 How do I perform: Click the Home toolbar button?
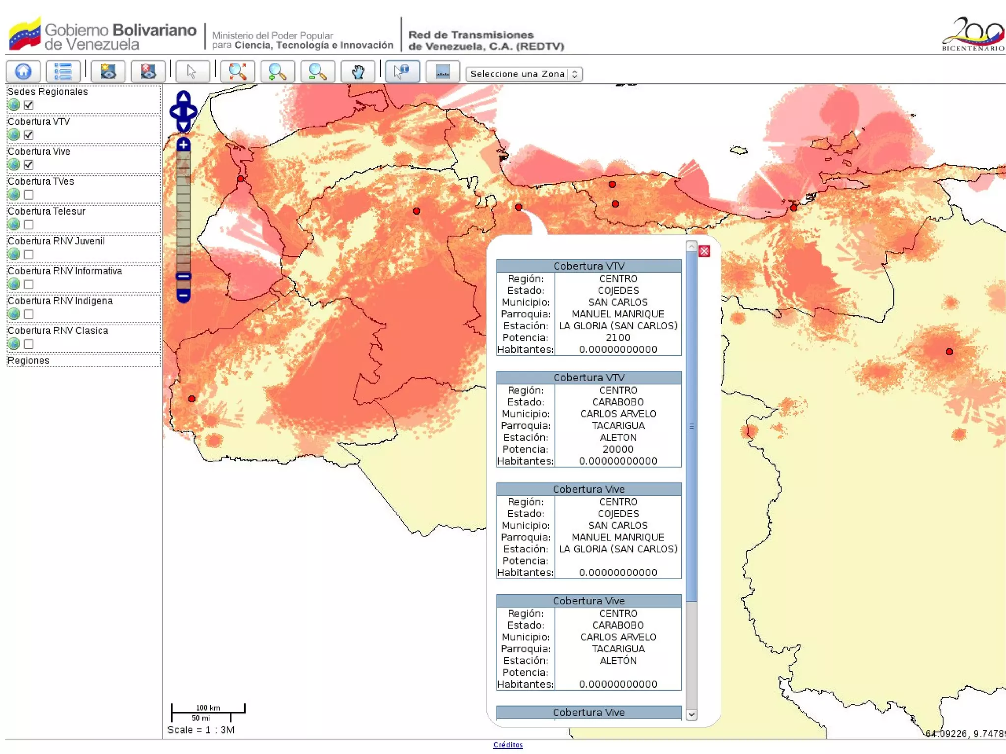point(23,72)
